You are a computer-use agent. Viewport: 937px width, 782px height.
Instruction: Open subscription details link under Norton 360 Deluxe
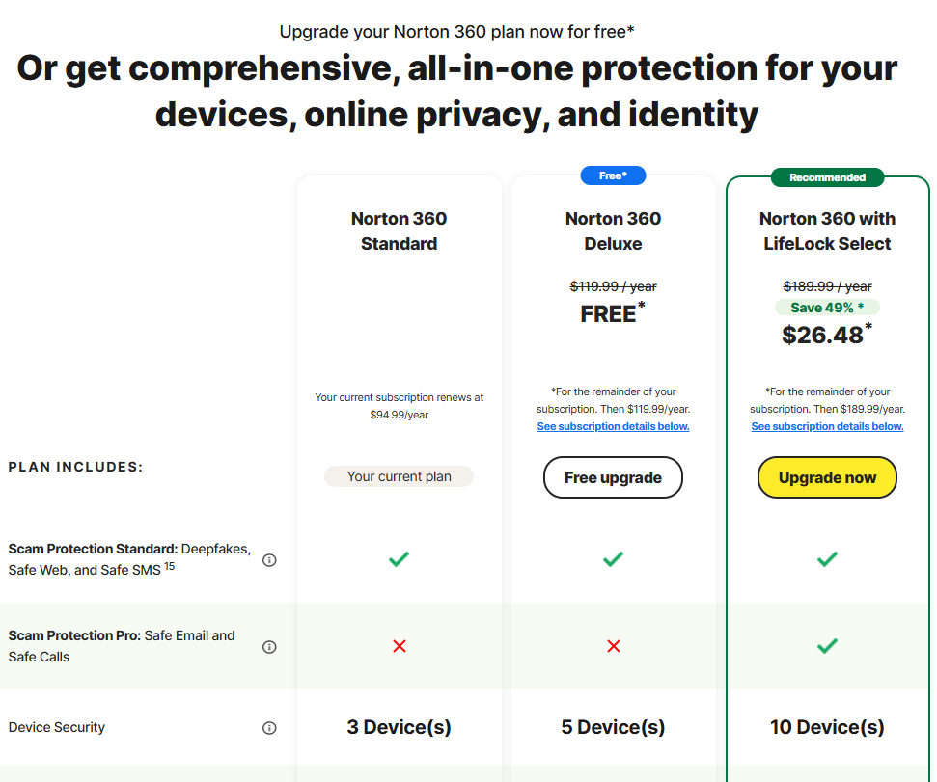click(x=614, y=426)
